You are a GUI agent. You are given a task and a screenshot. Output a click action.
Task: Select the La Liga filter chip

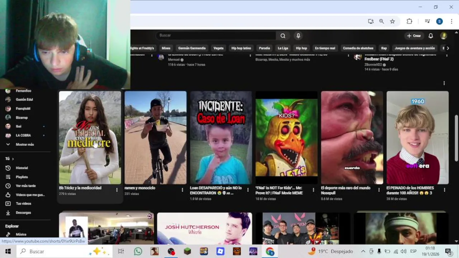(x=283, y=48)
